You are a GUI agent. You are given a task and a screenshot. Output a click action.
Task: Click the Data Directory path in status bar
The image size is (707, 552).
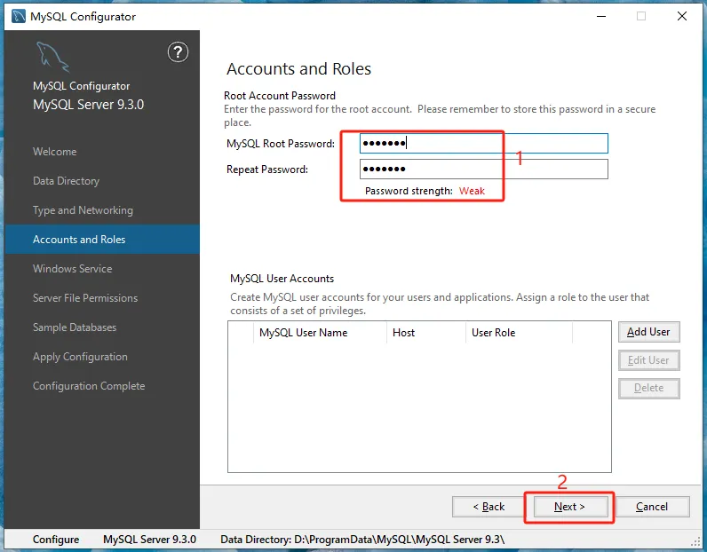[362, 540]
